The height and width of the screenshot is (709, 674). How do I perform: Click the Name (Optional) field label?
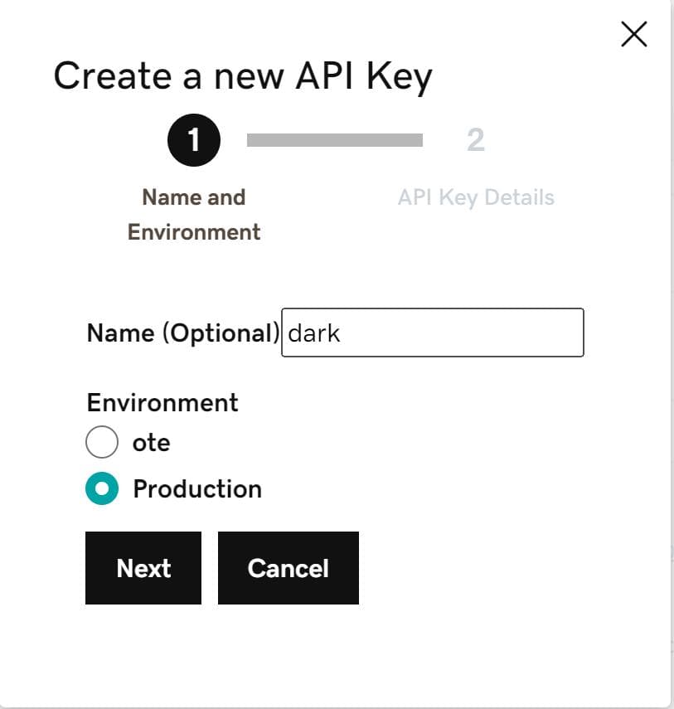[183, 333]
